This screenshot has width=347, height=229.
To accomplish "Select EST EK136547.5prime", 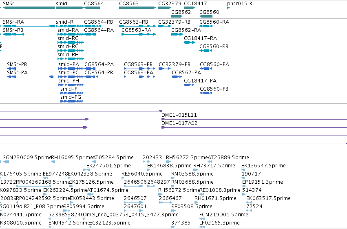I will (x=263, y=166).
